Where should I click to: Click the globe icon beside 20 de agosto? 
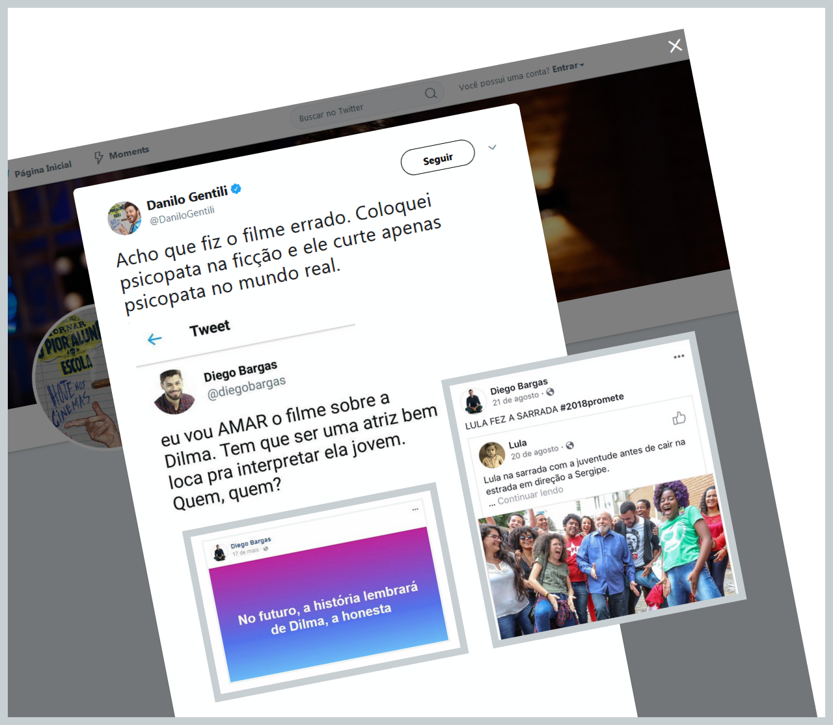click(x=570, y=445)
